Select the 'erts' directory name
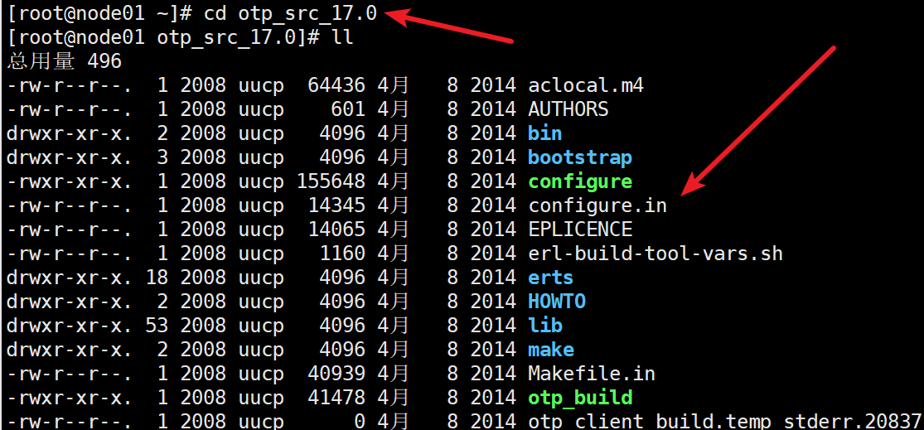Viewport: 924px width, 430px height. [550, 278]
